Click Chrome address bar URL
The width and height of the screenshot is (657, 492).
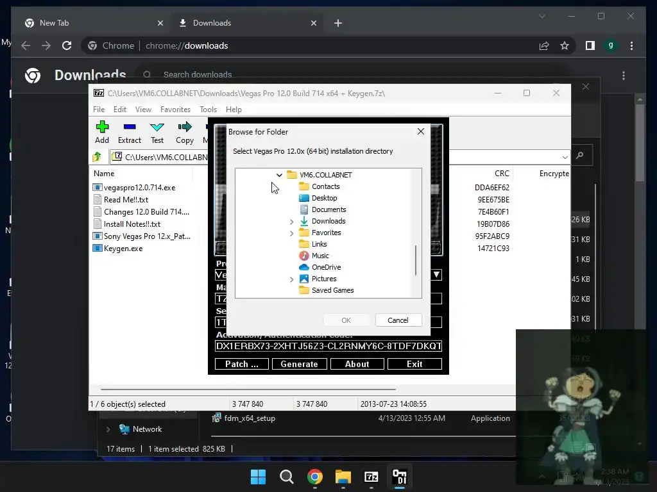click(x=187, y=45)
